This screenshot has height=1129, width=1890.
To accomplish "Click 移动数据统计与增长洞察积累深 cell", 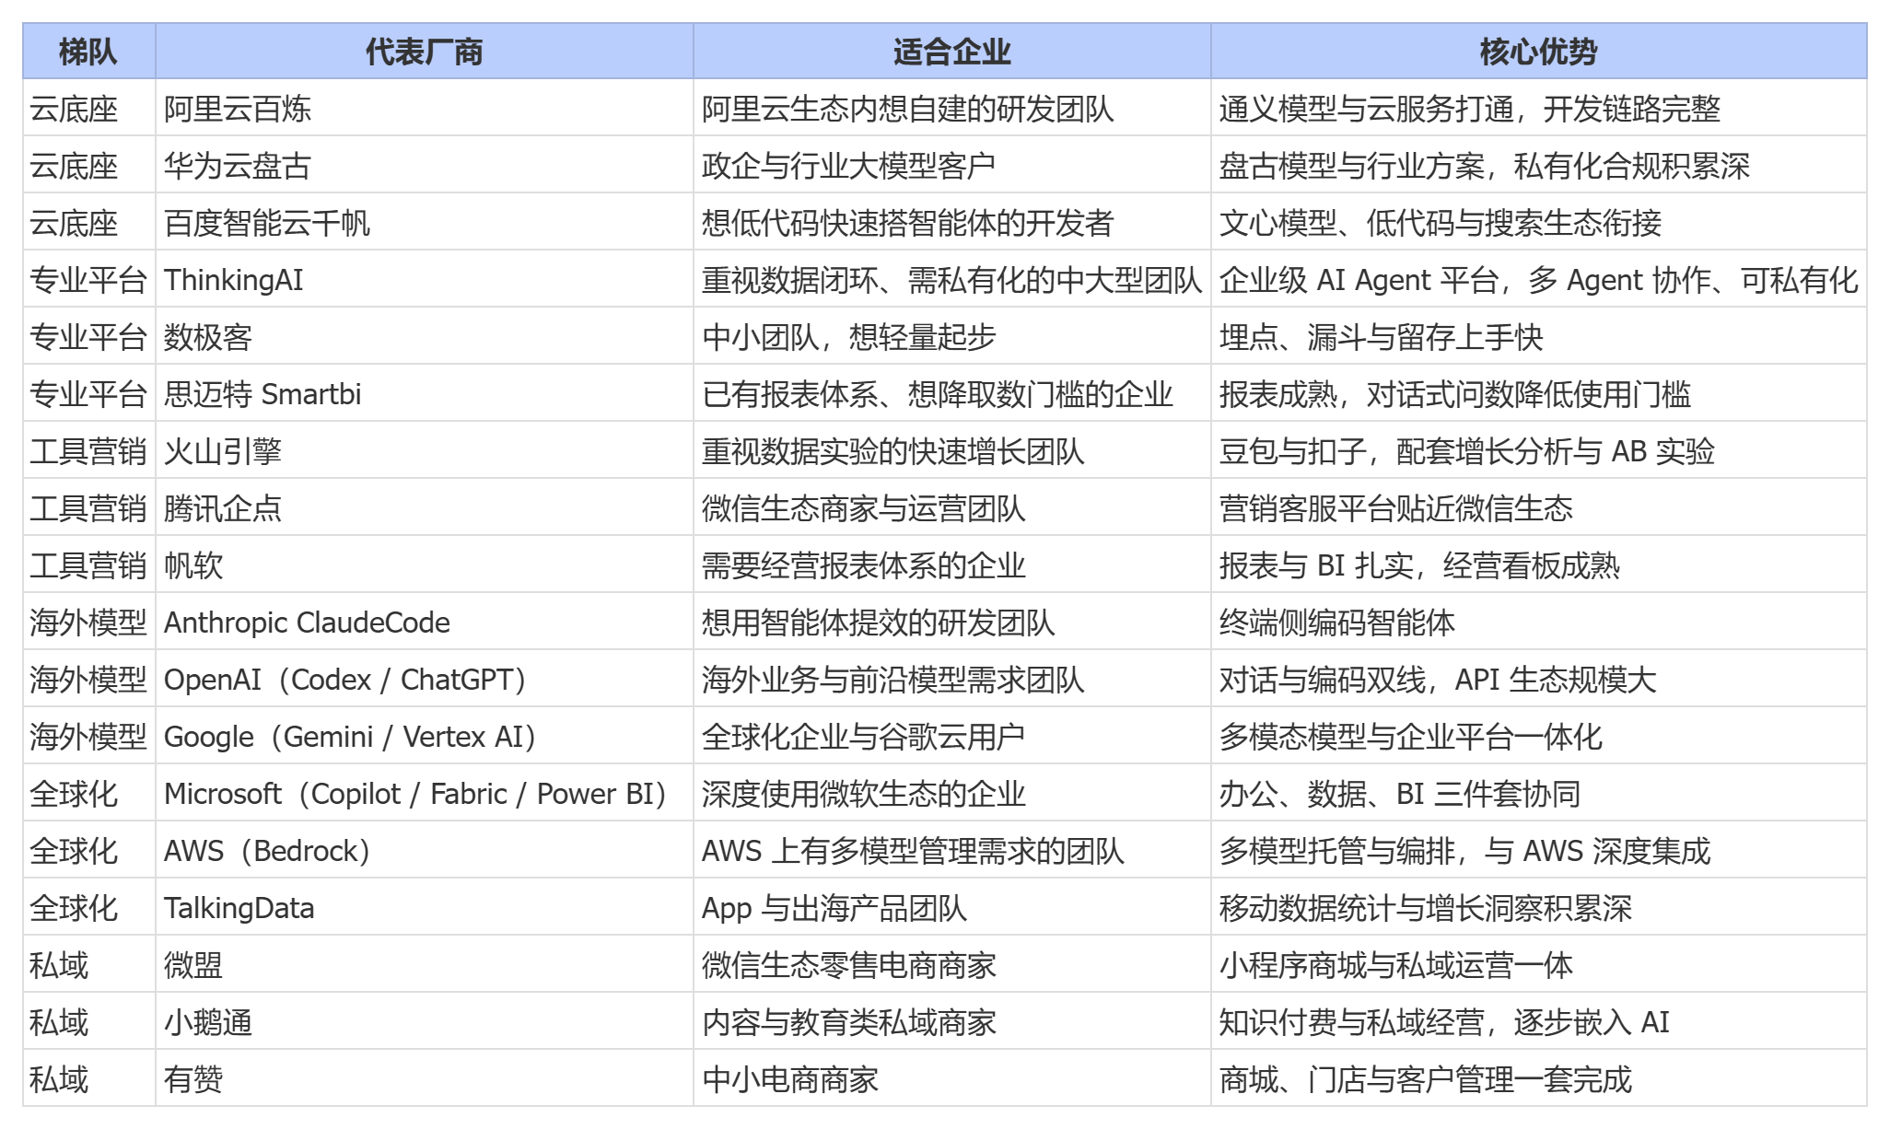I will (1539, 907).
